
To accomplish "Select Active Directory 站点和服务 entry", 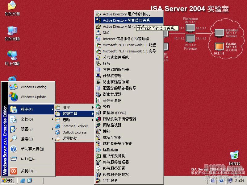I will (129, 27).
